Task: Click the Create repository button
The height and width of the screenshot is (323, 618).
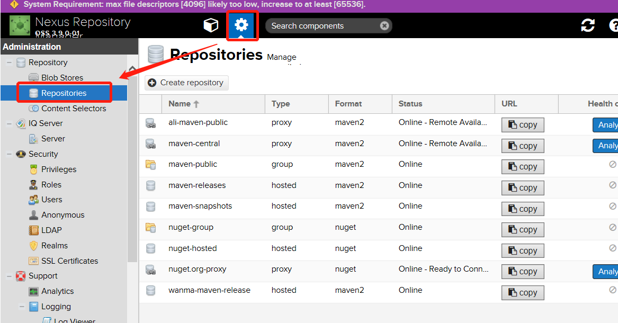Action: (x=186, y=83)
